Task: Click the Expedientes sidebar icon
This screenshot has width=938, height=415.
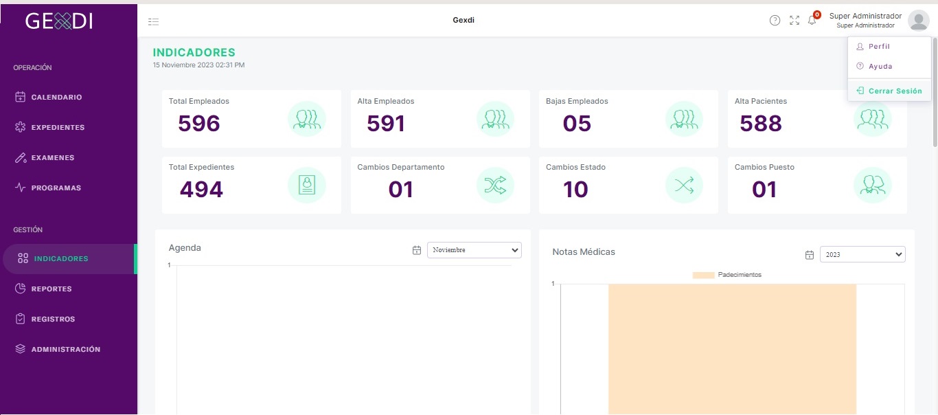Action: pos(21,127)
